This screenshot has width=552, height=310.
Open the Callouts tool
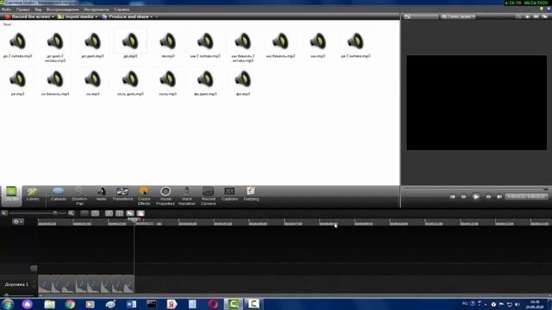coord(58,195)
